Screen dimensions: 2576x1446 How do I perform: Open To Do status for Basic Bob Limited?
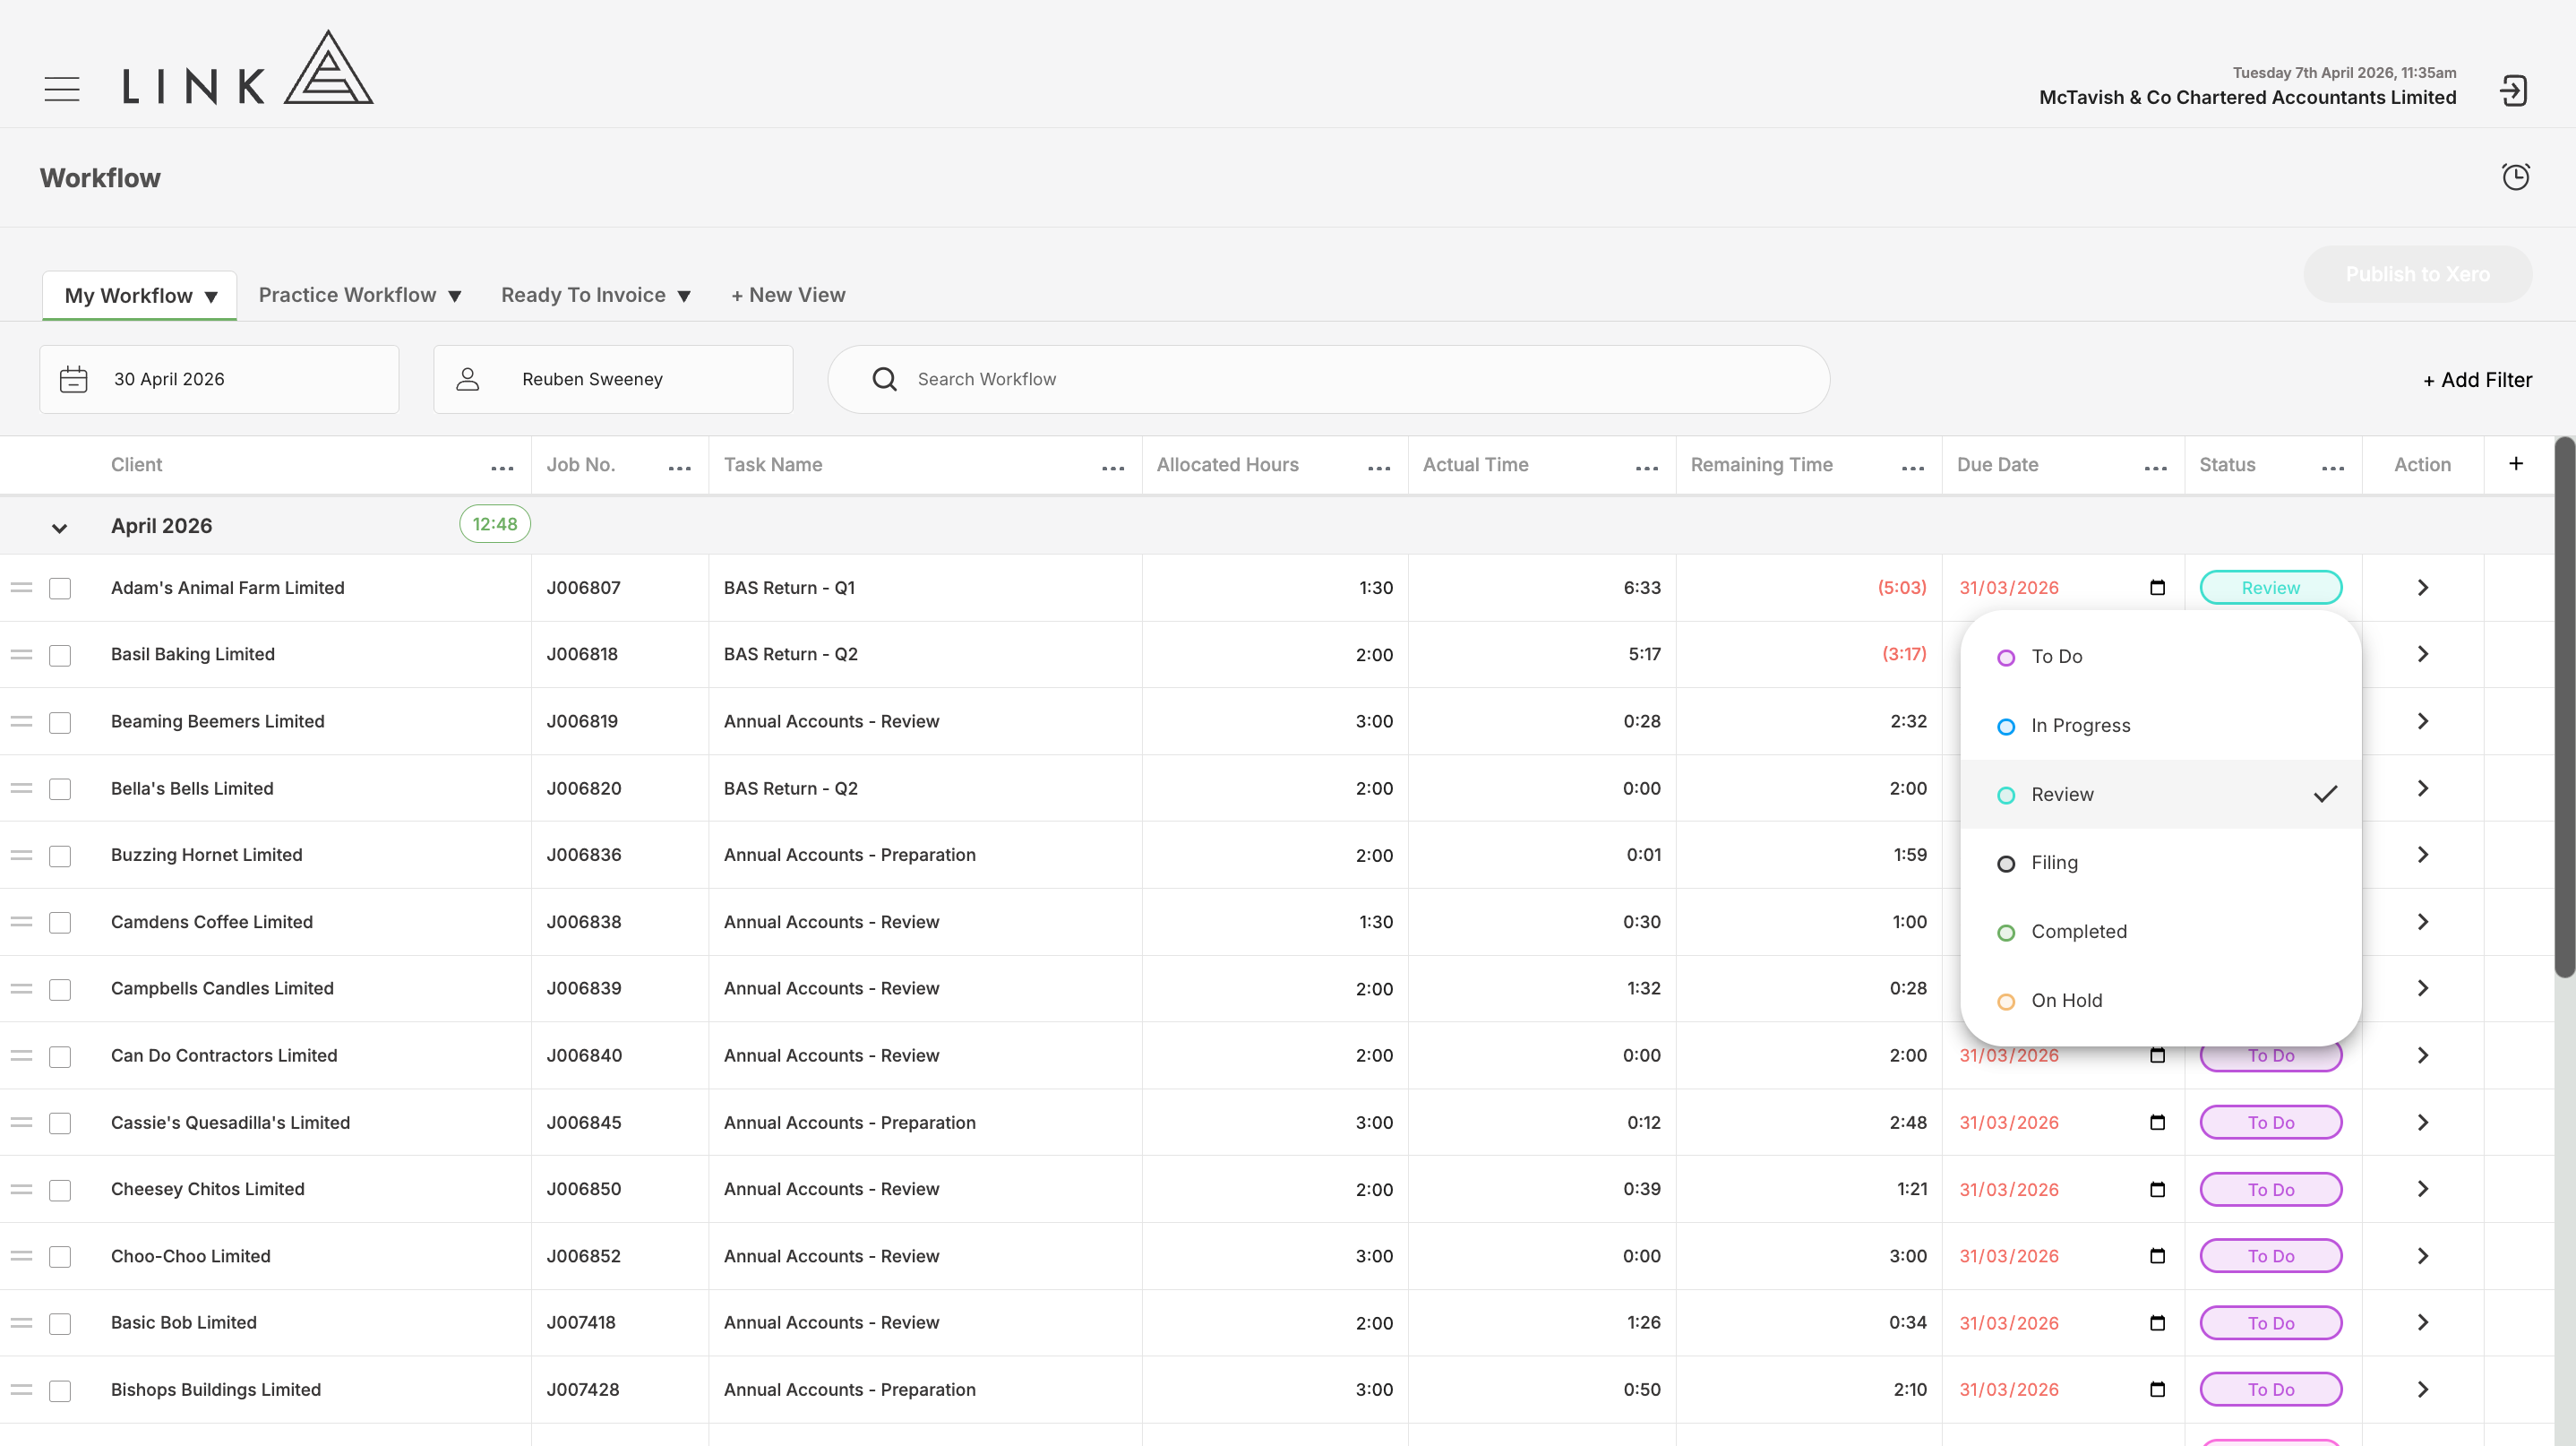2270,1323
